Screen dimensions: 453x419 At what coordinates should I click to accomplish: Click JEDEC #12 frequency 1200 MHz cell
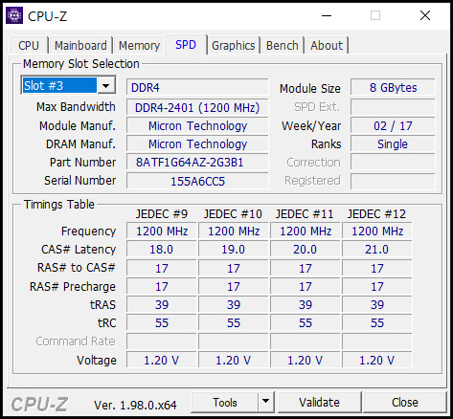(x=377, y=231)
